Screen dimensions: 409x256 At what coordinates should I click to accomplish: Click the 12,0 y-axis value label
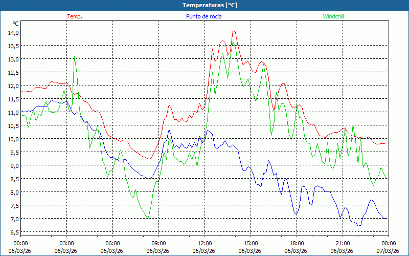pyautogui.click(x=13, y=86)
